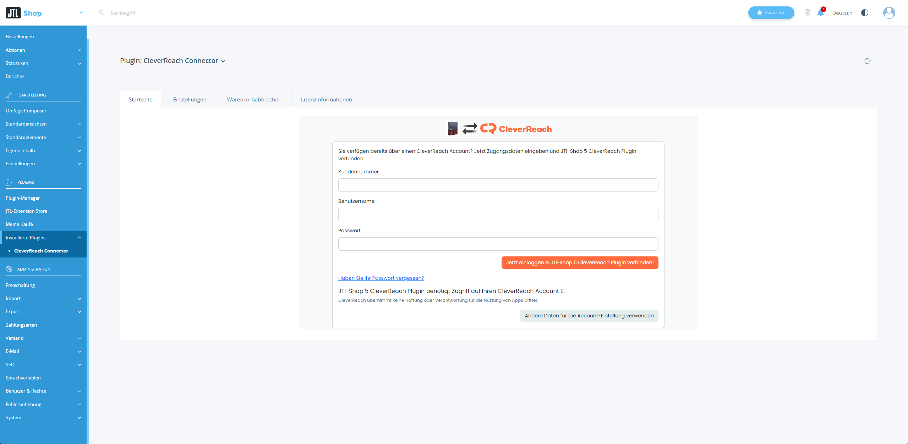The height and width of the screenshot is (444, 908).
Task: Open Plugin: CleverReach Connector title dropdown
Action: pos(173,61)
